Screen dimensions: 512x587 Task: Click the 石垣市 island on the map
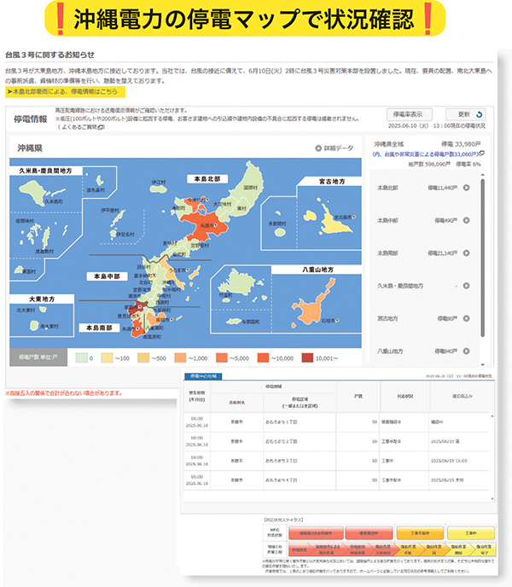coord(311,309)
